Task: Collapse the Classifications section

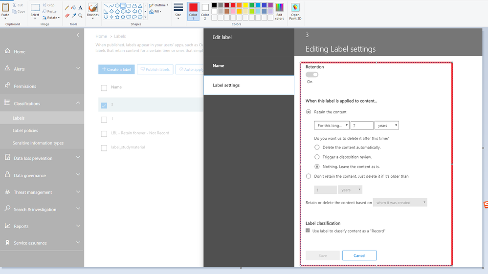Action: 78,103
